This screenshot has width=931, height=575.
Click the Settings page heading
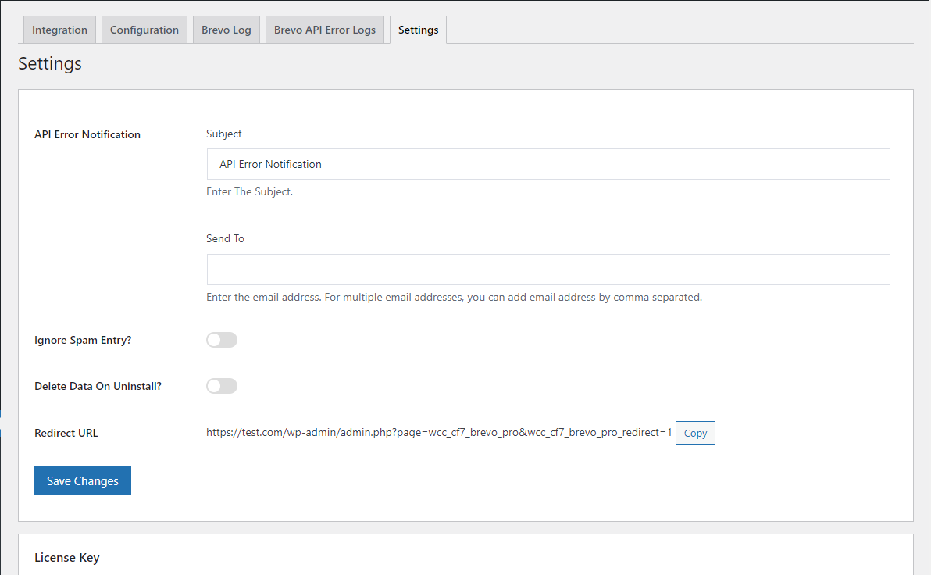(50, 63)
